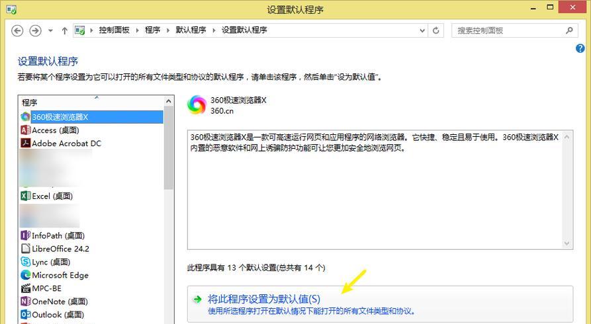Click the Excel icon in the list
591x324 pixels.
(x=25, y=196)
